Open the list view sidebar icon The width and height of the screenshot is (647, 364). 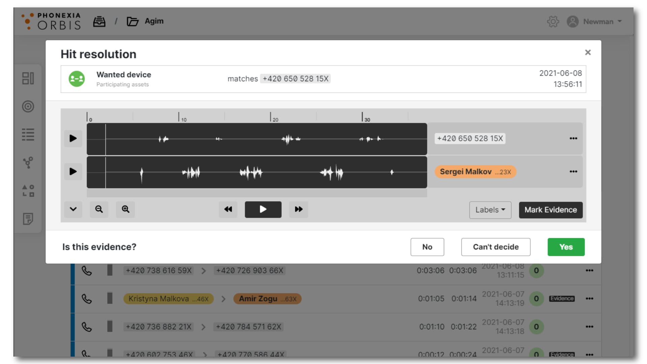pos(28,134)
